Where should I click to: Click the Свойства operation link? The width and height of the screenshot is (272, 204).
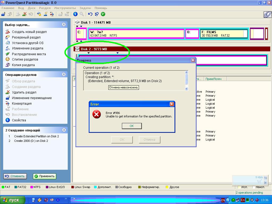19,120
